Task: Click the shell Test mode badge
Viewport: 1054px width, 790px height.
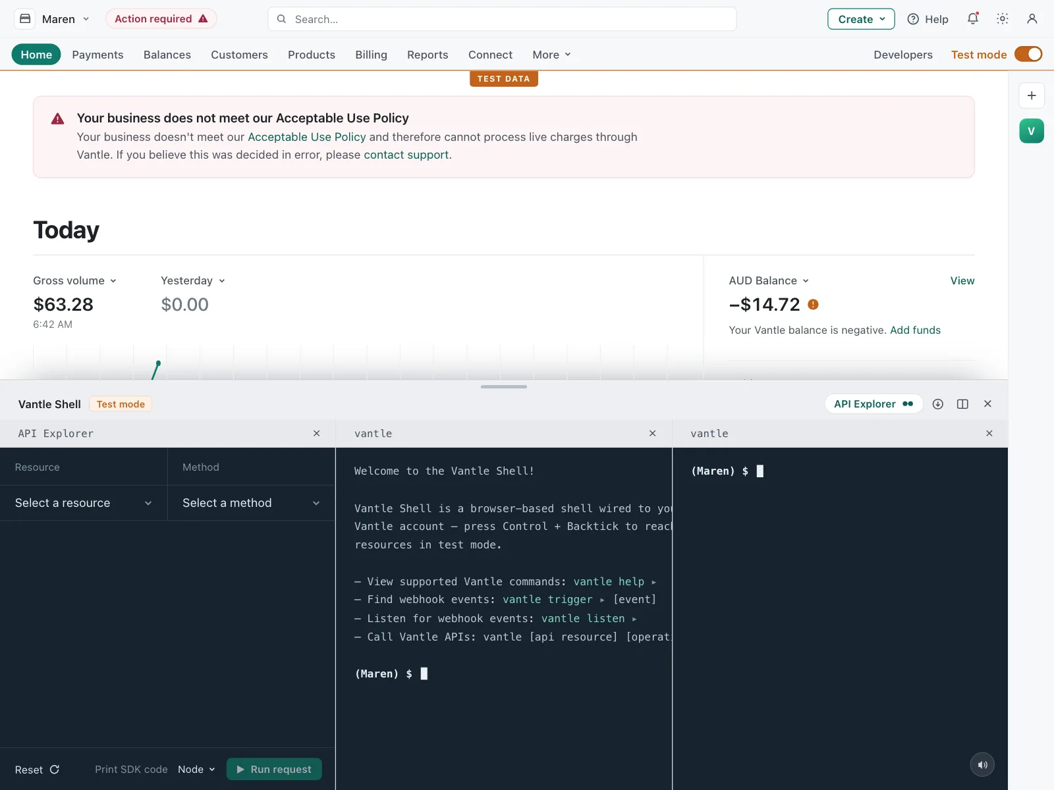Action: [121, 404]
